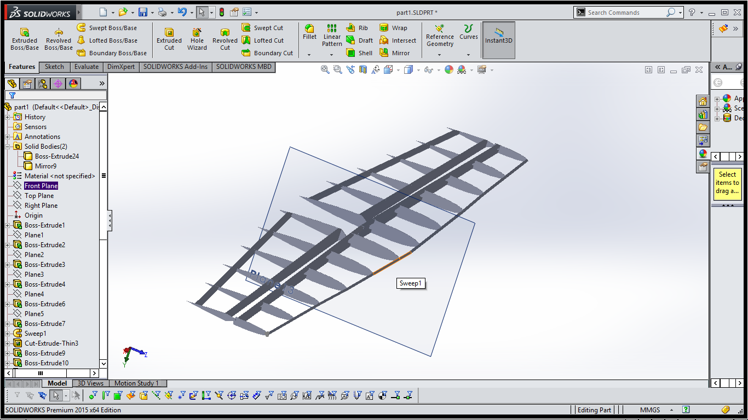Open the Fillet dropdown arrow
Screen dimensions: 748x420
coord(309,55)
